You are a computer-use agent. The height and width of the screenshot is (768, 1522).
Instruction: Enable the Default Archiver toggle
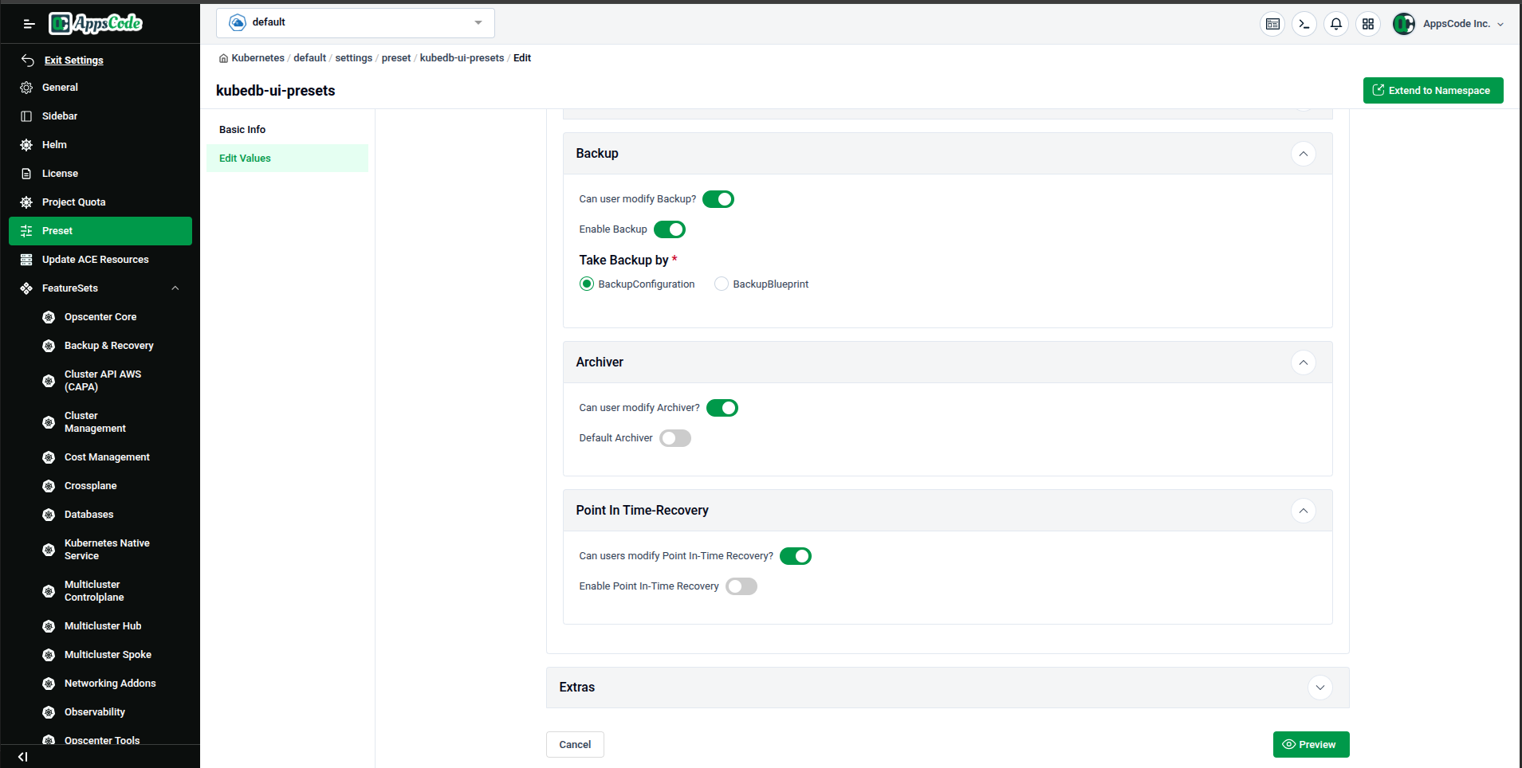click(674, 437)
